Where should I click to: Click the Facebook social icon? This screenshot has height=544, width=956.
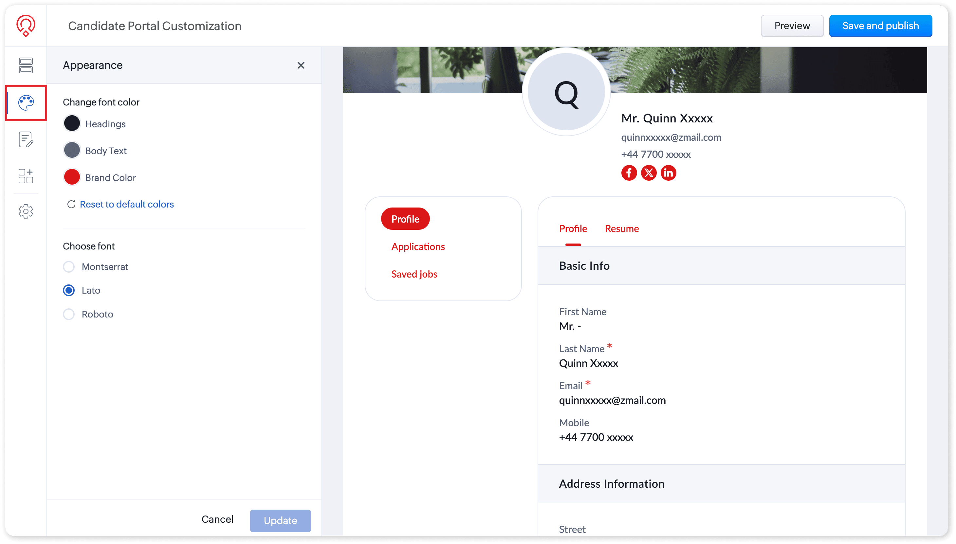click(x=629, y=172)
